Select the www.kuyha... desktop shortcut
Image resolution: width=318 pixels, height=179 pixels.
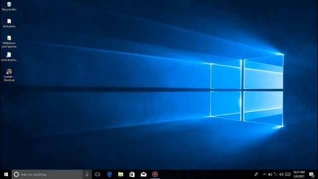9,57
